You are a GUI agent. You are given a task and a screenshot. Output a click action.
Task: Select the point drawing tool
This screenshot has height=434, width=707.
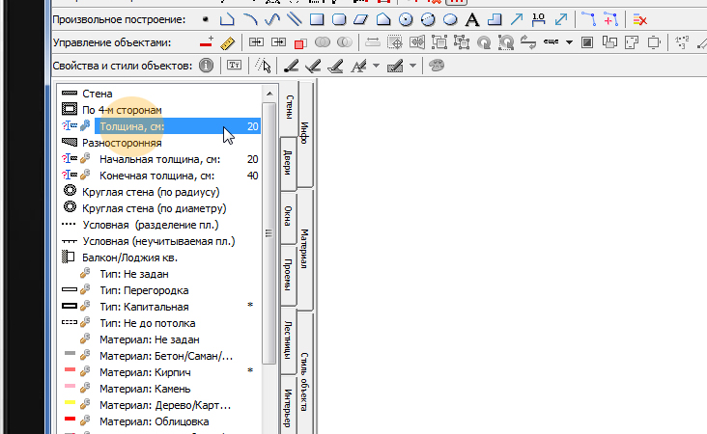205,18
